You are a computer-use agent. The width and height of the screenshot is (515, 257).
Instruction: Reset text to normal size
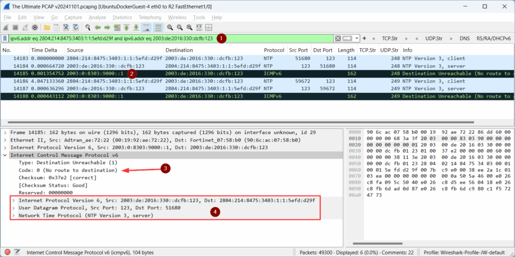(190, 27)
